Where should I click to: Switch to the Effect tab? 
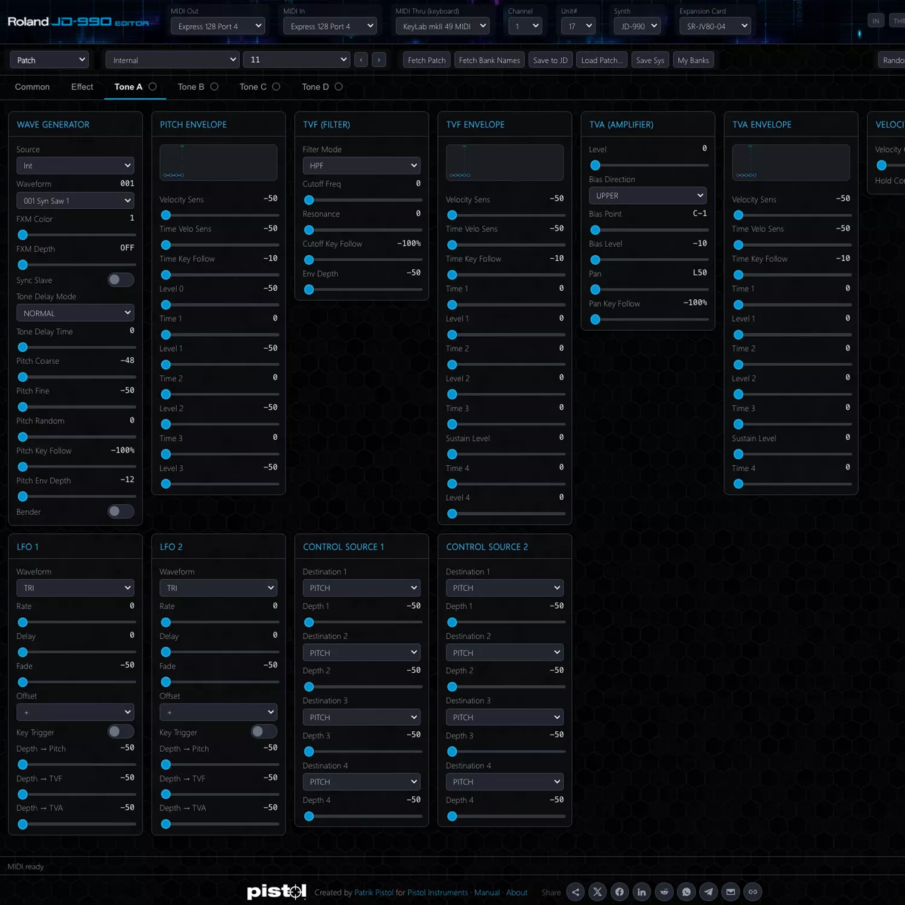[82, 87]
